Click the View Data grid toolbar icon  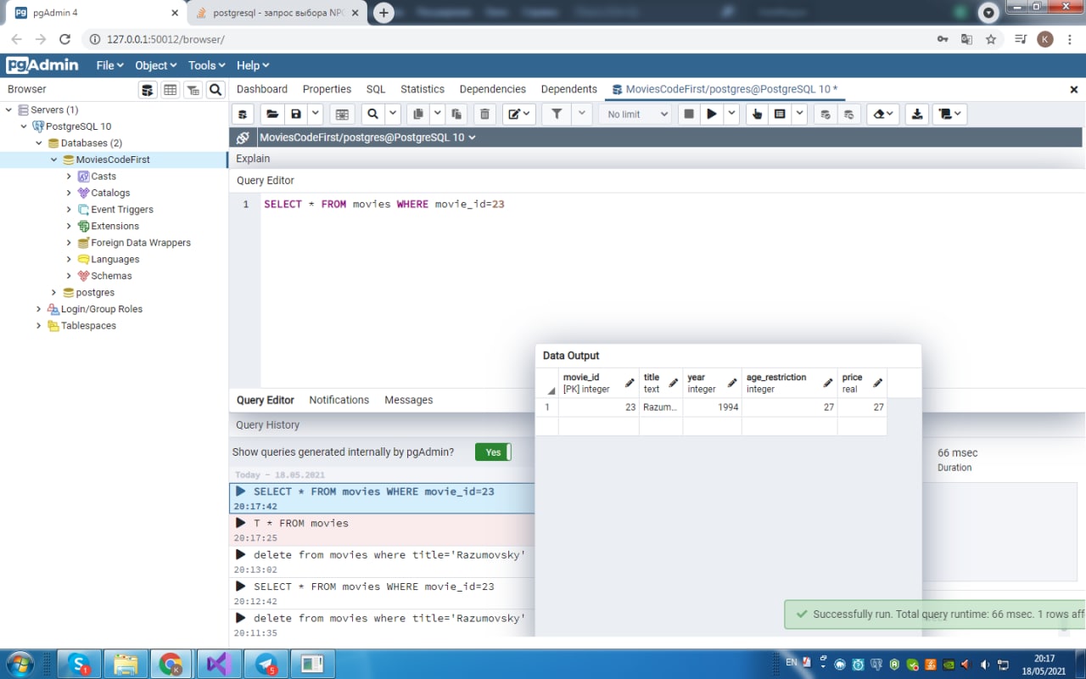click(342, 114)
